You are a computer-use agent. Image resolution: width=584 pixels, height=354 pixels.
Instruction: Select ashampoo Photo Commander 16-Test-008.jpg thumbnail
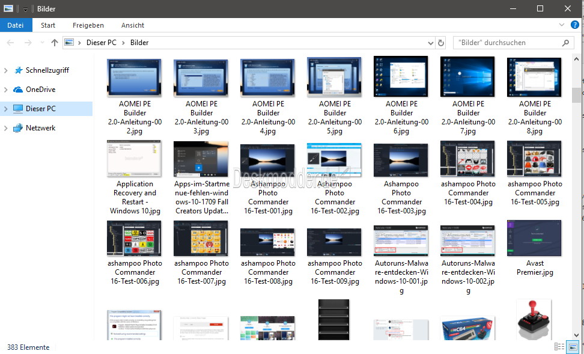[x=267, y=242]
